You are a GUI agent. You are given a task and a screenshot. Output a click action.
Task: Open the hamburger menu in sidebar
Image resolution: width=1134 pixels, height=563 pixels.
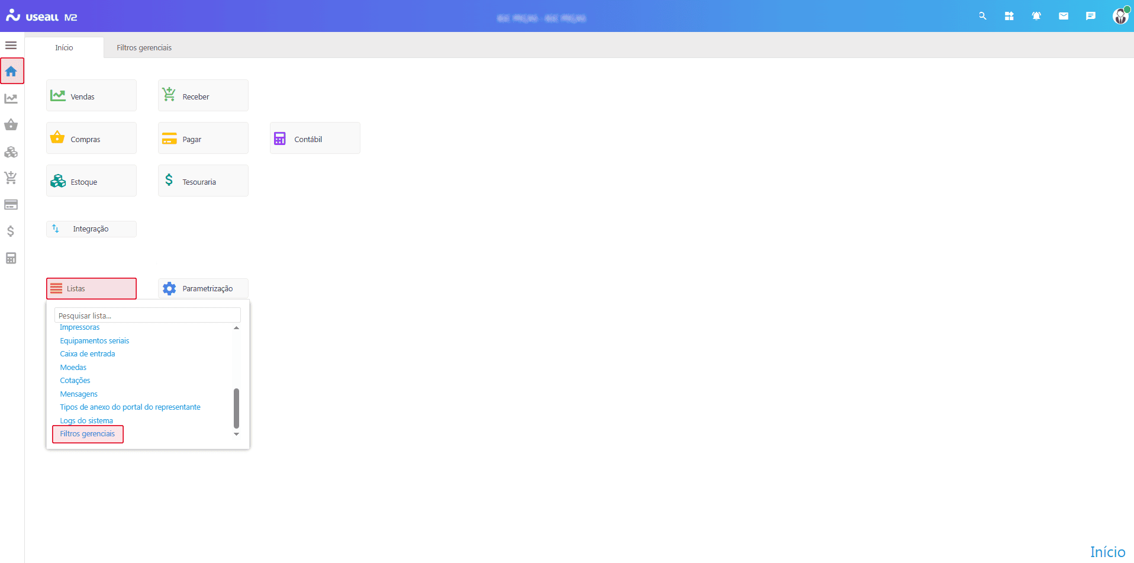pyautogui.click(x=11, y=46)
